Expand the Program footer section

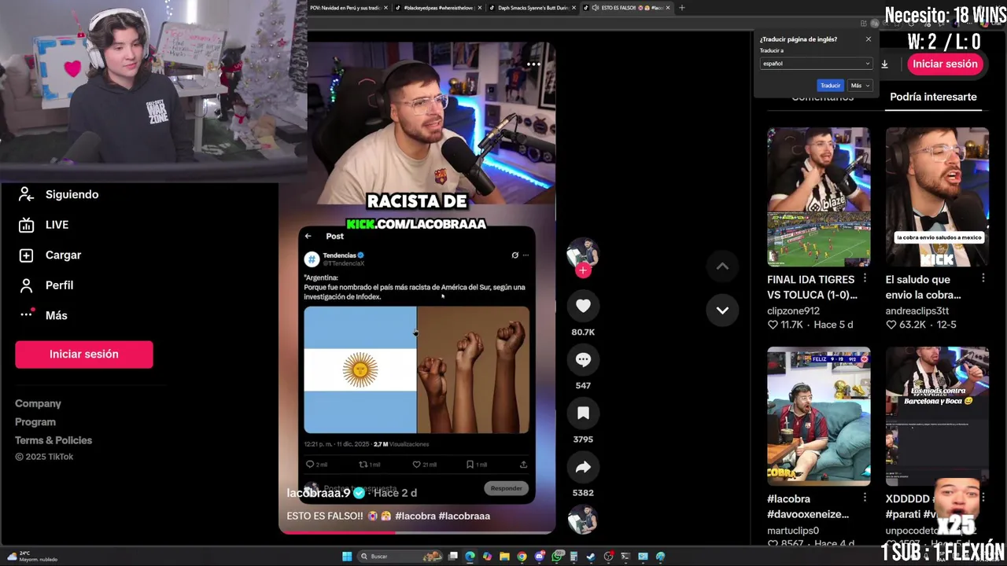[x=35, y=422]
